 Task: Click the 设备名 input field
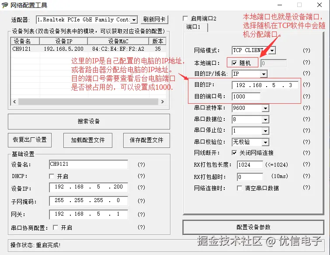click(x=88, y=164)
